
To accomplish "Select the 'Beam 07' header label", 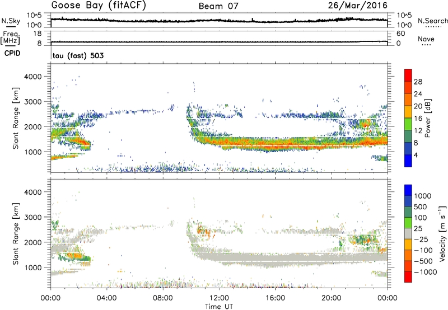I will click(218, 6).
